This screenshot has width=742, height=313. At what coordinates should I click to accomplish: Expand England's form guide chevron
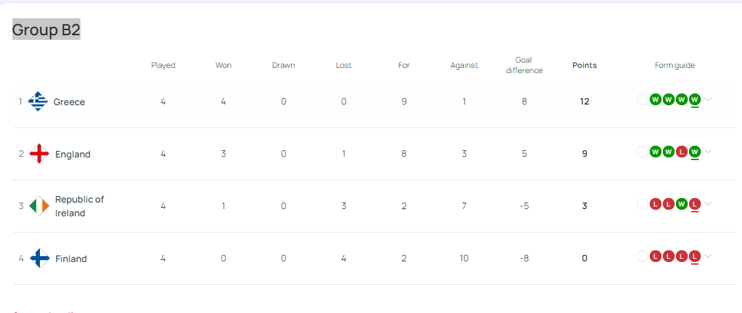[709, 152]
